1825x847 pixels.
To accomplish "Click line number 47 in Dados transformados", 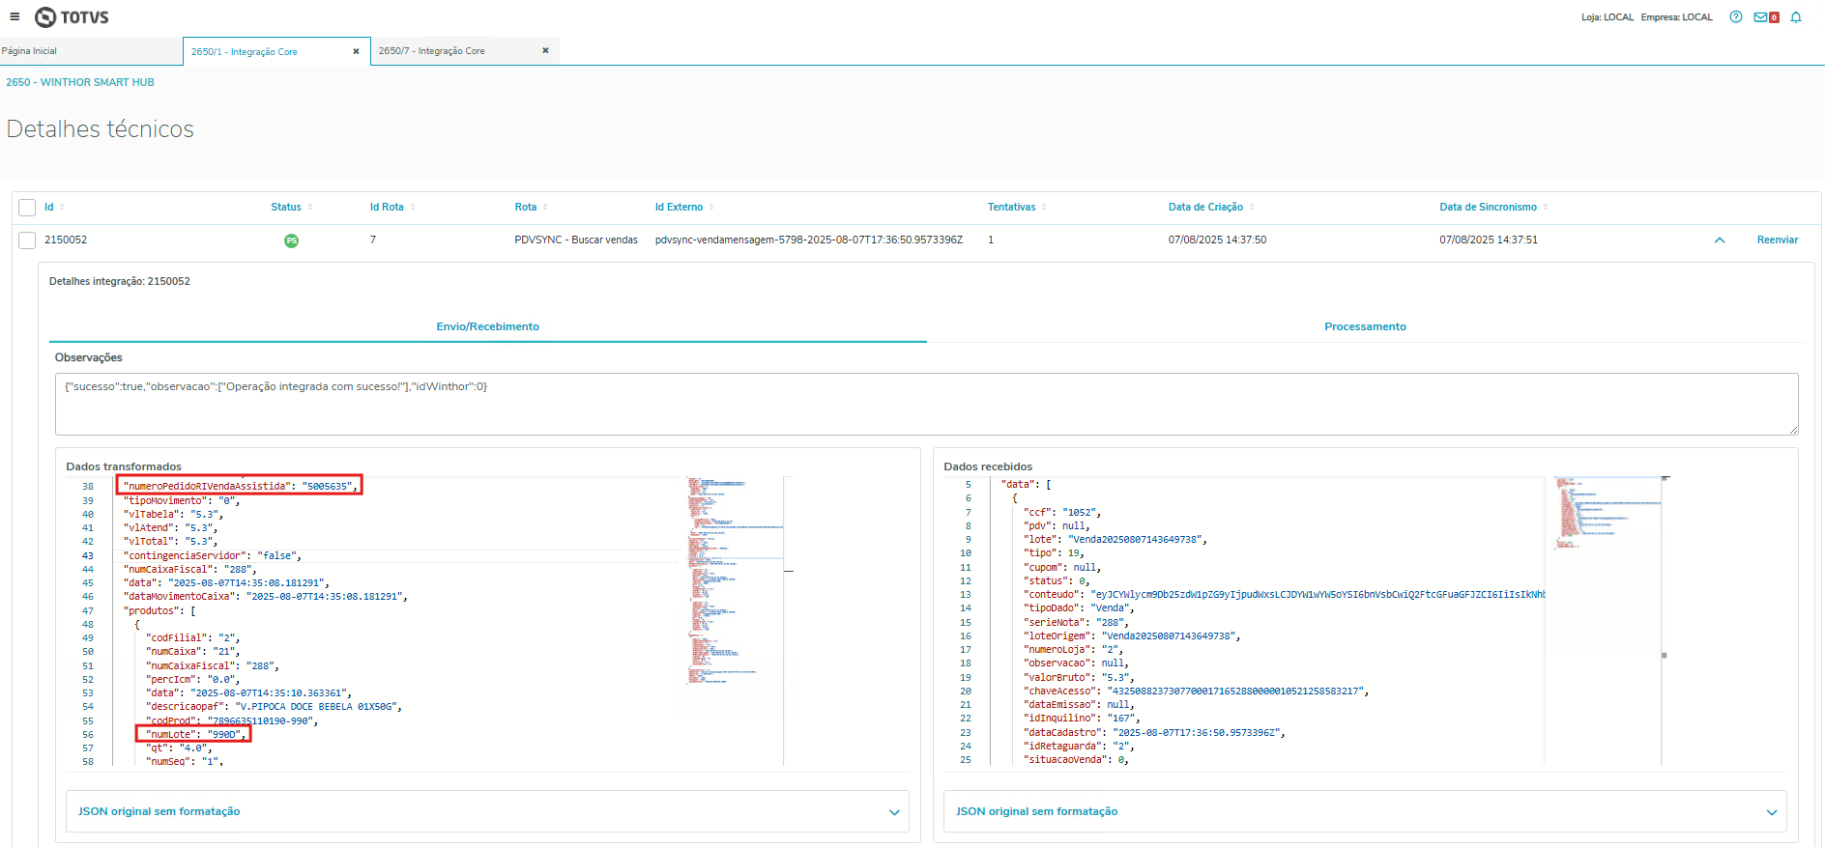I will click(x=88, y=611).
